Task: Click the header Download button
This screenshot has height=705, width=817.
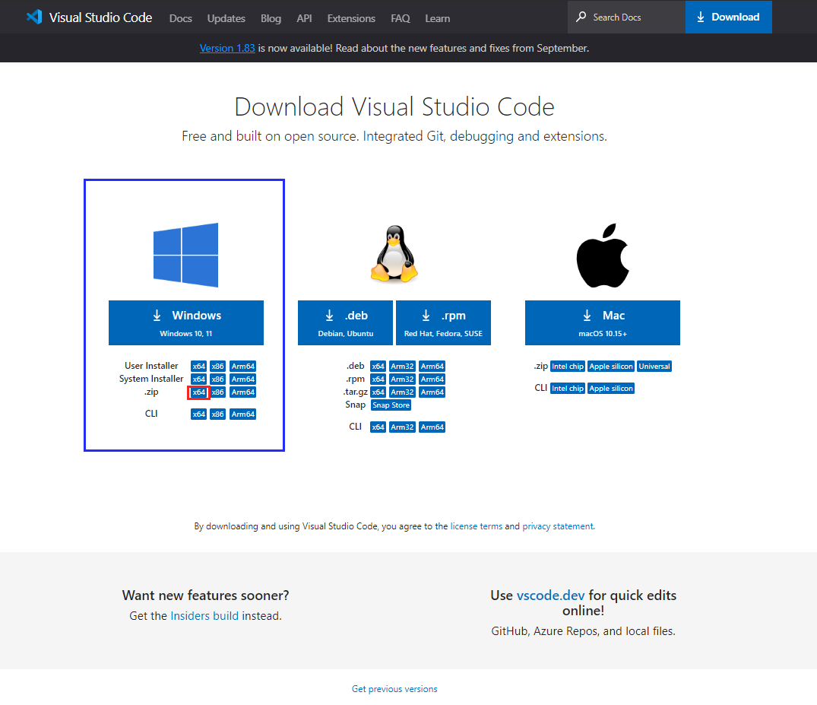Action: [x=728, y=17]
